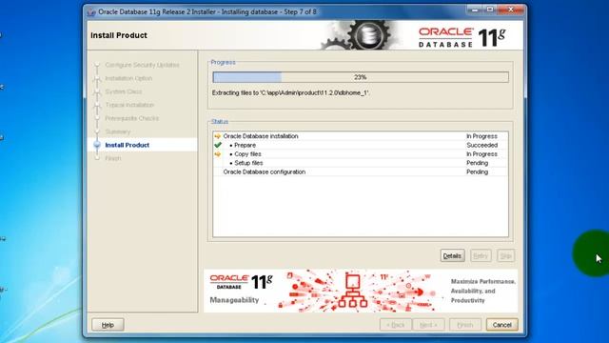The width and height of the screenshot is (609, 343).
Task: Click the greyed-out Back button
Action: [396, 325]
